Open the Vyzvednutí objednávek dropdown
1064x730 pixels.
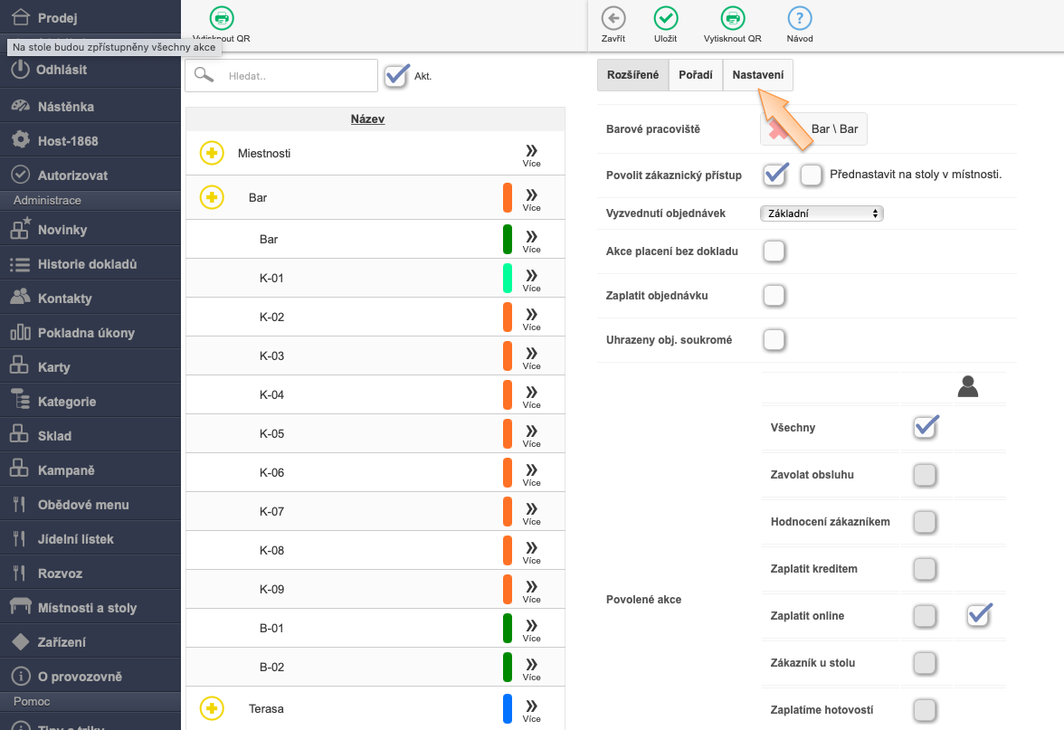(822, 213)
